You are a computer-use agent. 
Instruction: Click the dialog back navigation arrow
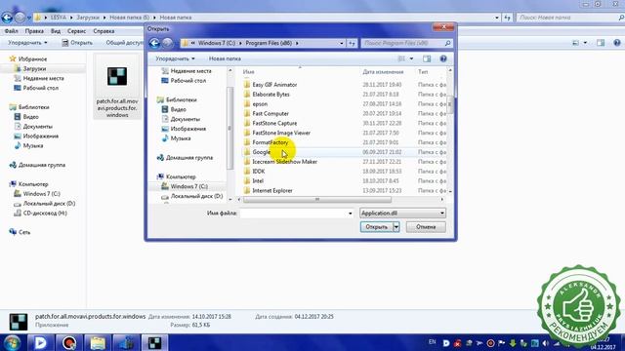[x=154, y=43]
